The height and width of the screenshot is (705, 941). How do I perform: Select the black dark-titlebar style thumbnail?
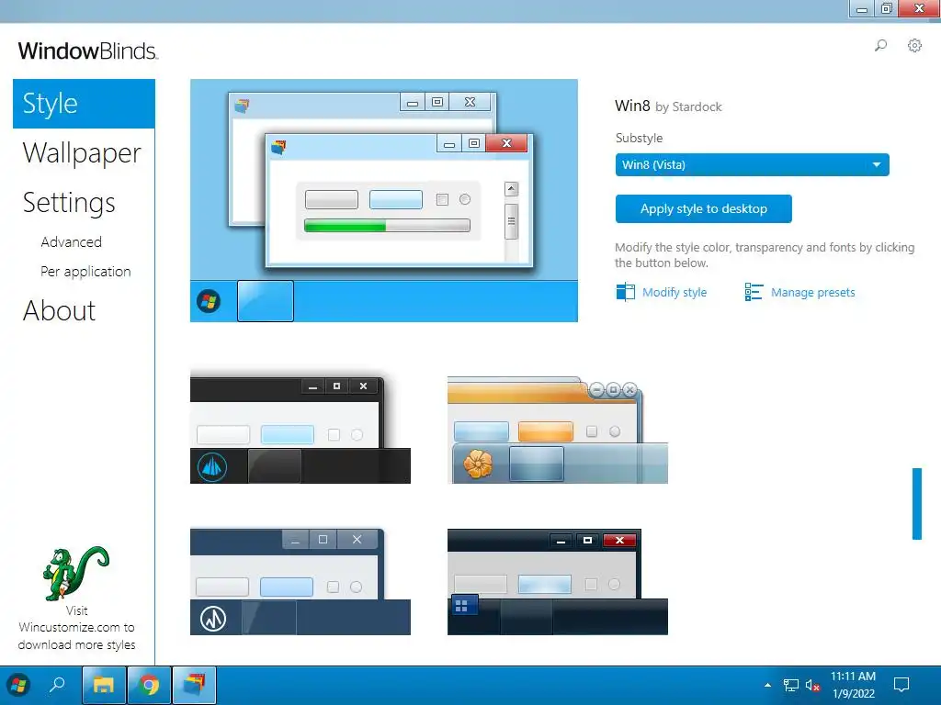(300, 429)
